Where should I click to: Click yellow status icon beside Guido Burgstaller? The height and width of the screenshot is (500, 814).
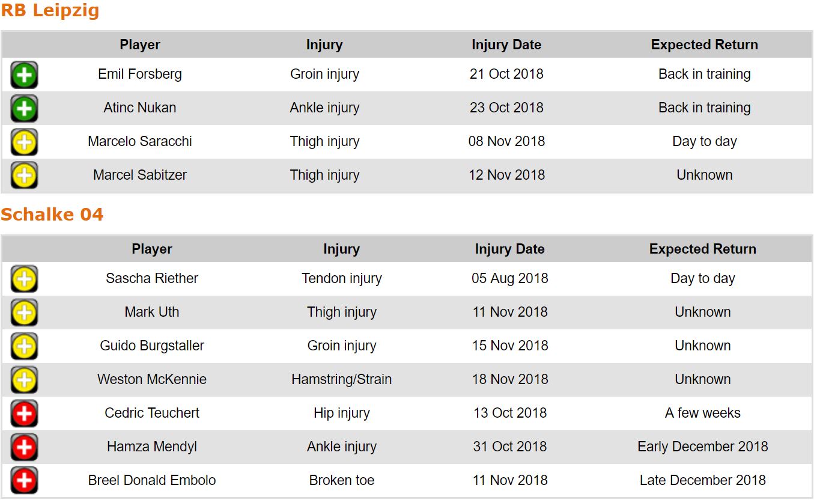click(x=24, y=346)
